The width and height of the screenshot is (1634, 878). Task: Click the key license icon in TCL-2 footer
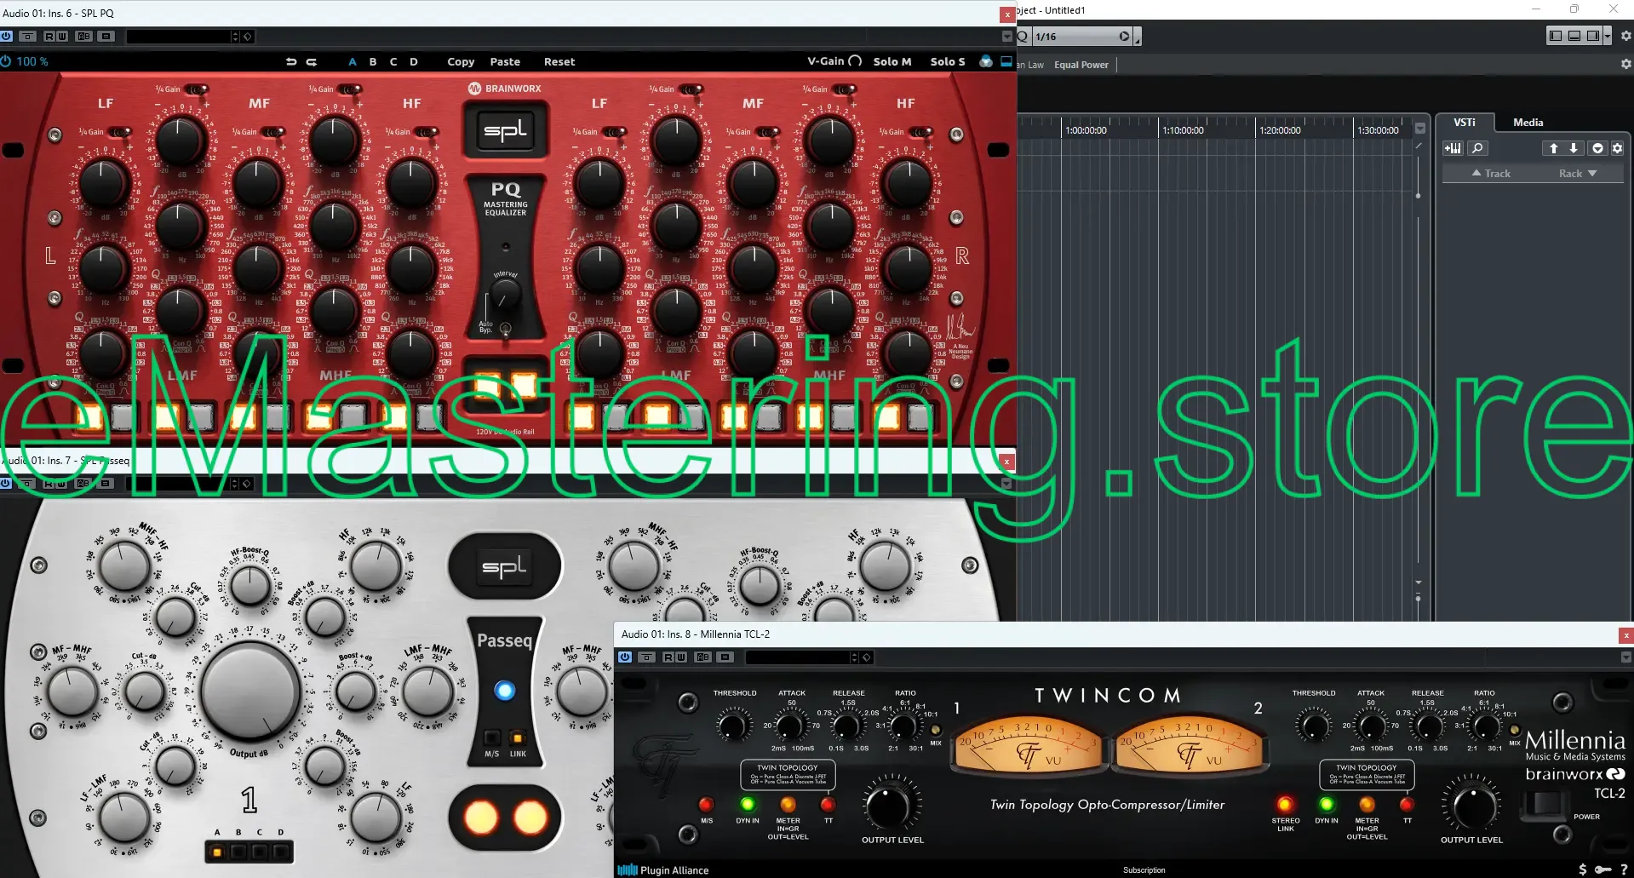[x=1603, y=869]
